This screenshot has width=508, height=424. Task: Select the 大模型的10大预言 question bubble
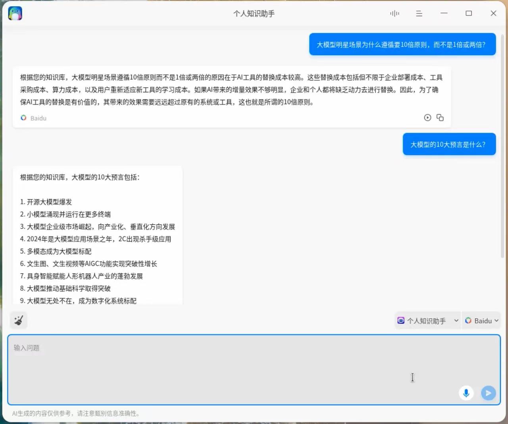point(449,144)
